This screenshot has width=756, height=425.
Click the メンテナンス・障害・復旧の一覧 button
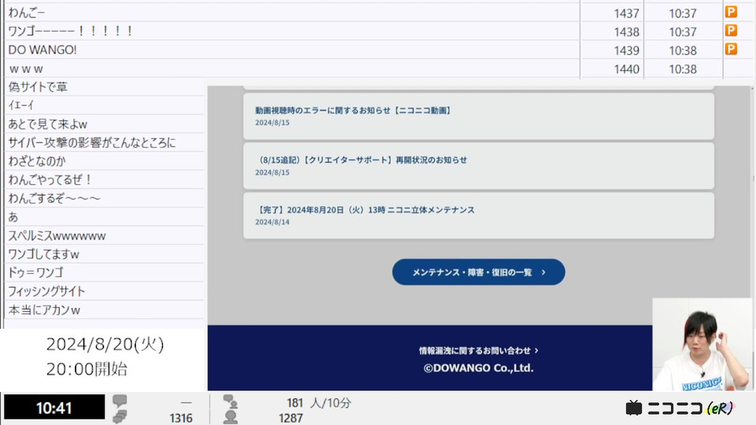(x=478, y=272)
